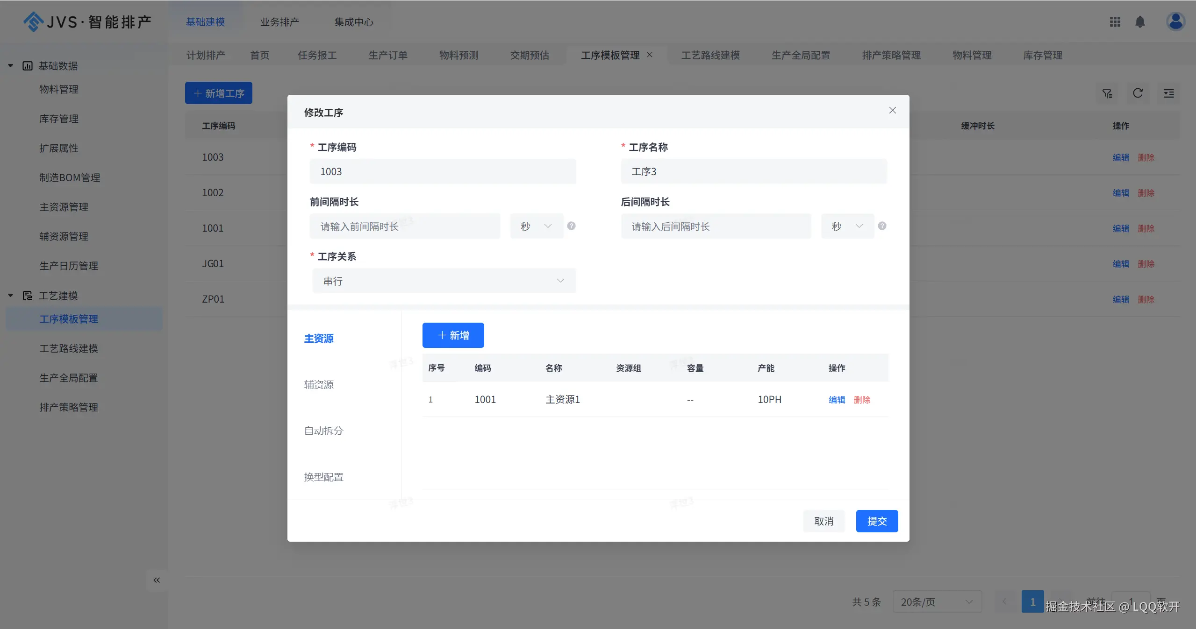
Task: Switch to the 辅资源 side tab
Action: pyautogui.click(x=319, y=385)
